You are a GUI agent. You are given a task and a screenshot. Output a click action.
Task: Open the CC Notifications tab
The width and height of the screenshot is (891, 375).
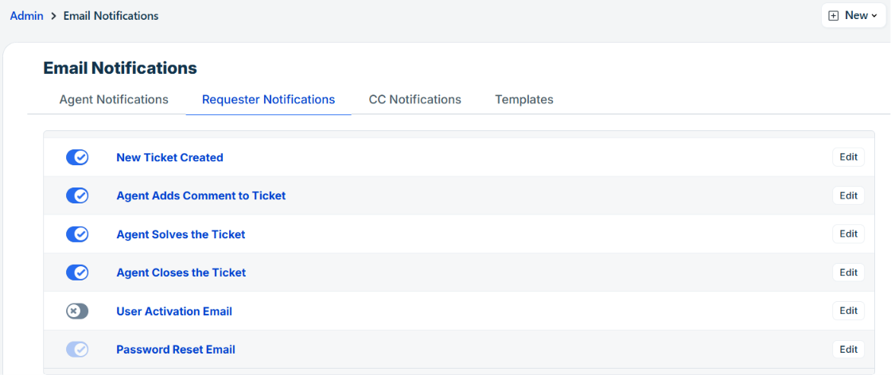[414, 99]
